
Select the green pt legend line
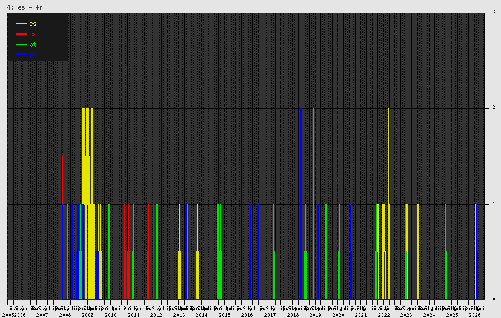click(21, 44)
